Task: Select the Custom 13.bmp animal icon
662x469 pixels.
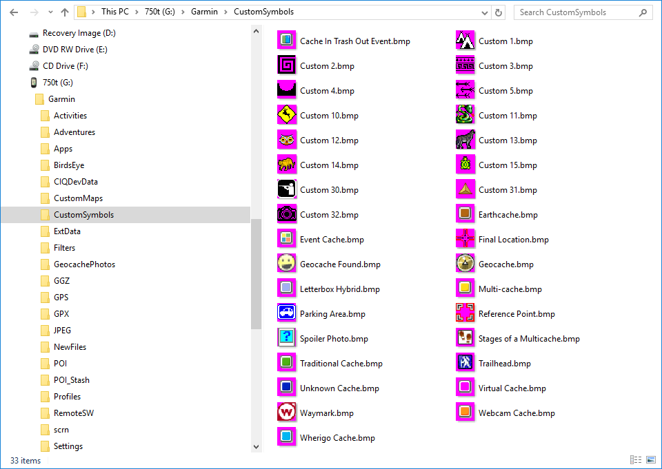Action: pos(465,140)
